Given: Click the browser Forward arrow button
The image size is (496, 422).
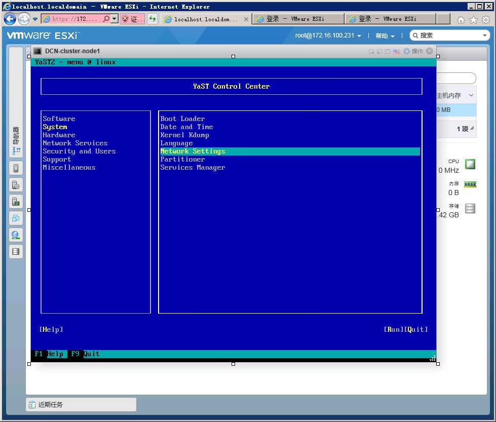Looking at the screenshot, I should (24, 19).
